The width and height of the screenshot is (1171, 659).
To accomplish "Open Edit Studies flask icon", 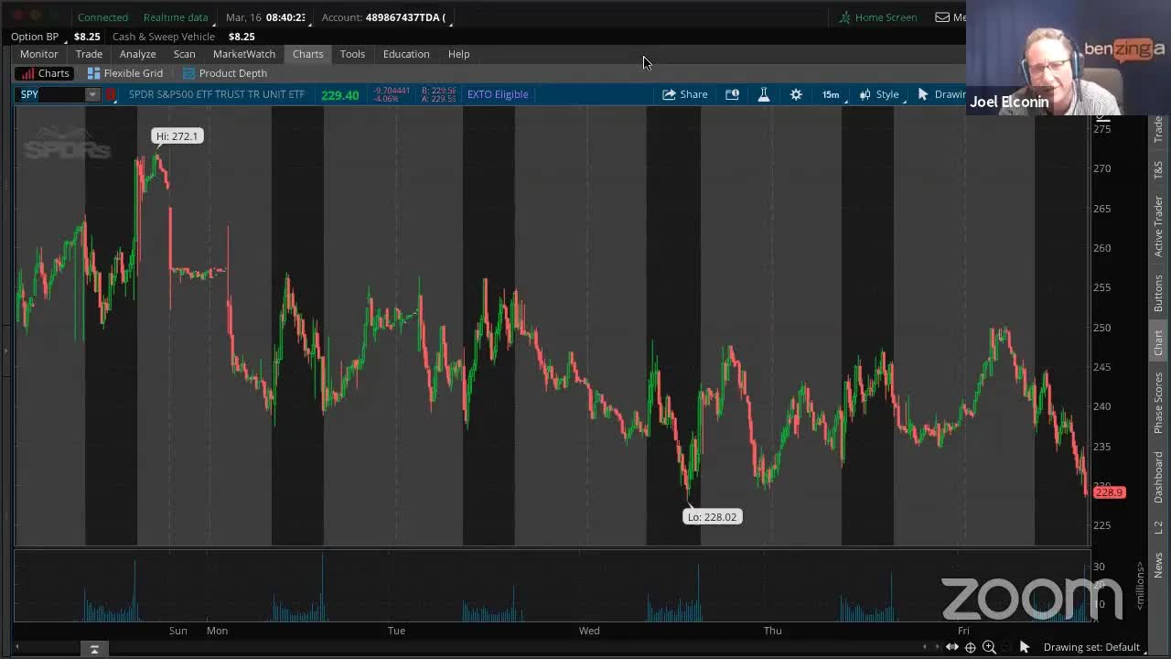I will coord(764,94).
